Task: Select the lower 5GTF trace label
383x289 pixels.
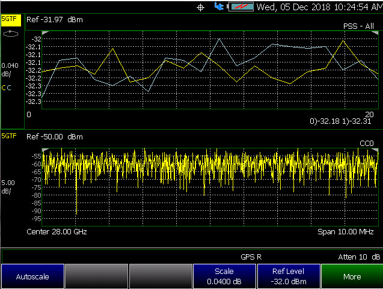Action: [x=9, y=136]
